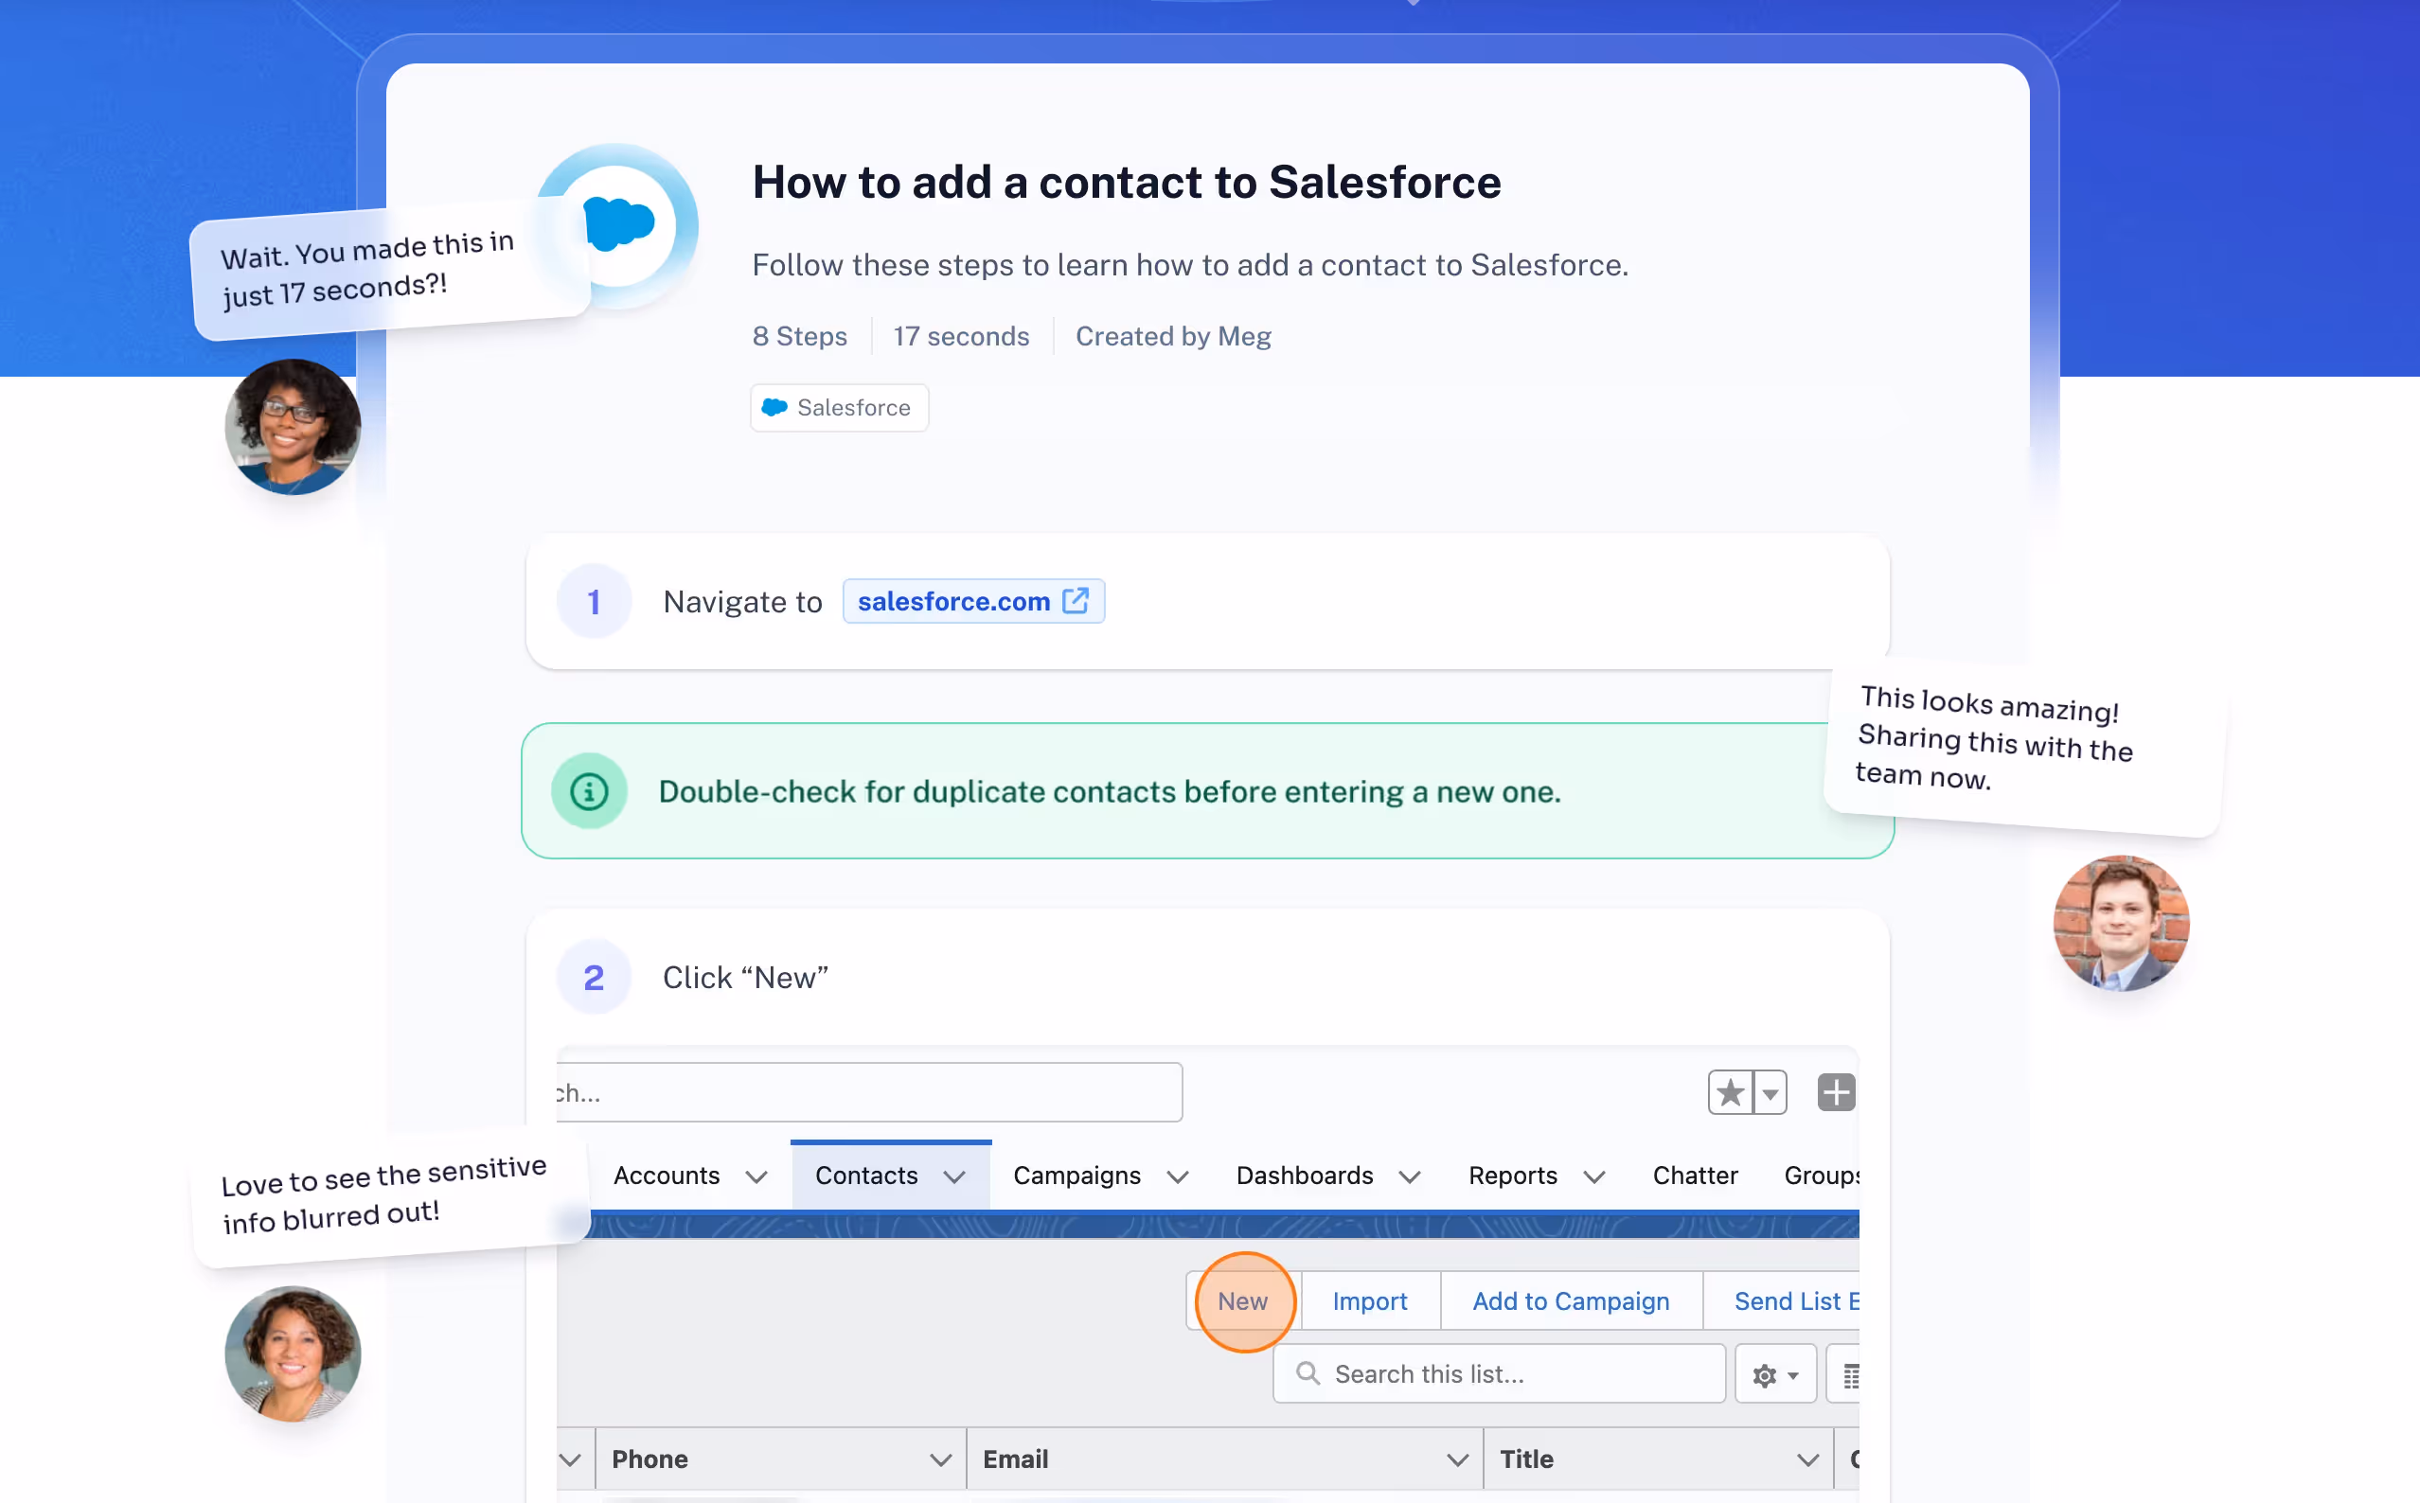Open the list view gear settings menu
This screenshot has height=1503, width=2420.
tap(1776, 1373)
